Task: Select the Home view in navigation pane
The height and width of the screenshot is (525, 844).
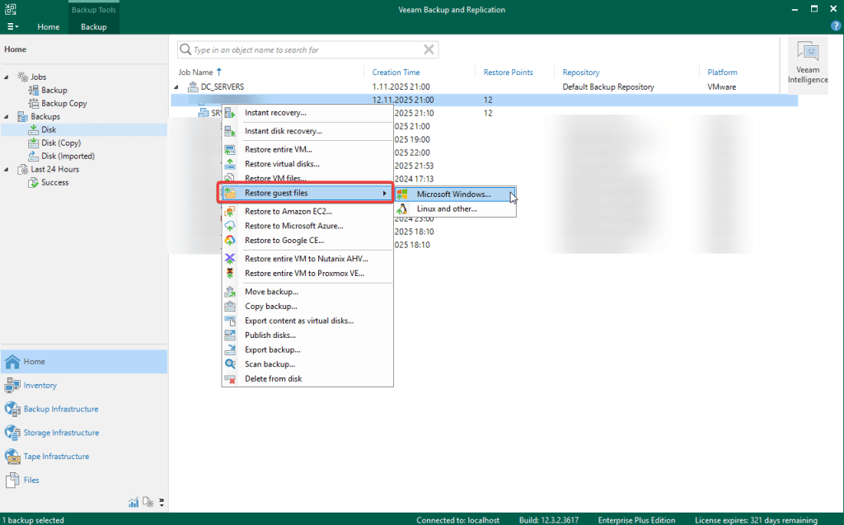Action: click(x=84, y=362)
